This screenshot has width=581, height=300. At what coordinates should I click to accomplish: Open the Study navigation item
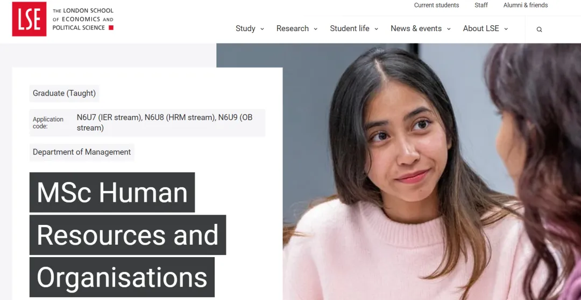coord(245,28)
